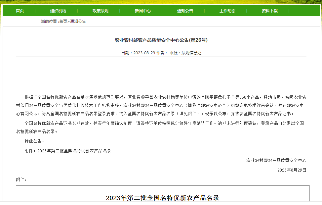Navigate to the 工作动态 menu item
Screen dimensions: 322x205
click(x=227, y=11)
